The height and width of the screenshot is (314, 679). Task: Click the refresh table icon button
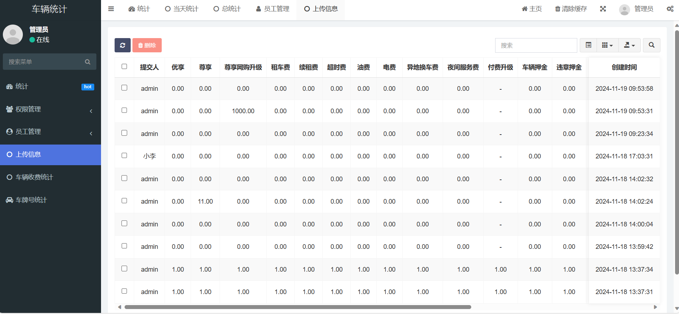coord(122,45)
